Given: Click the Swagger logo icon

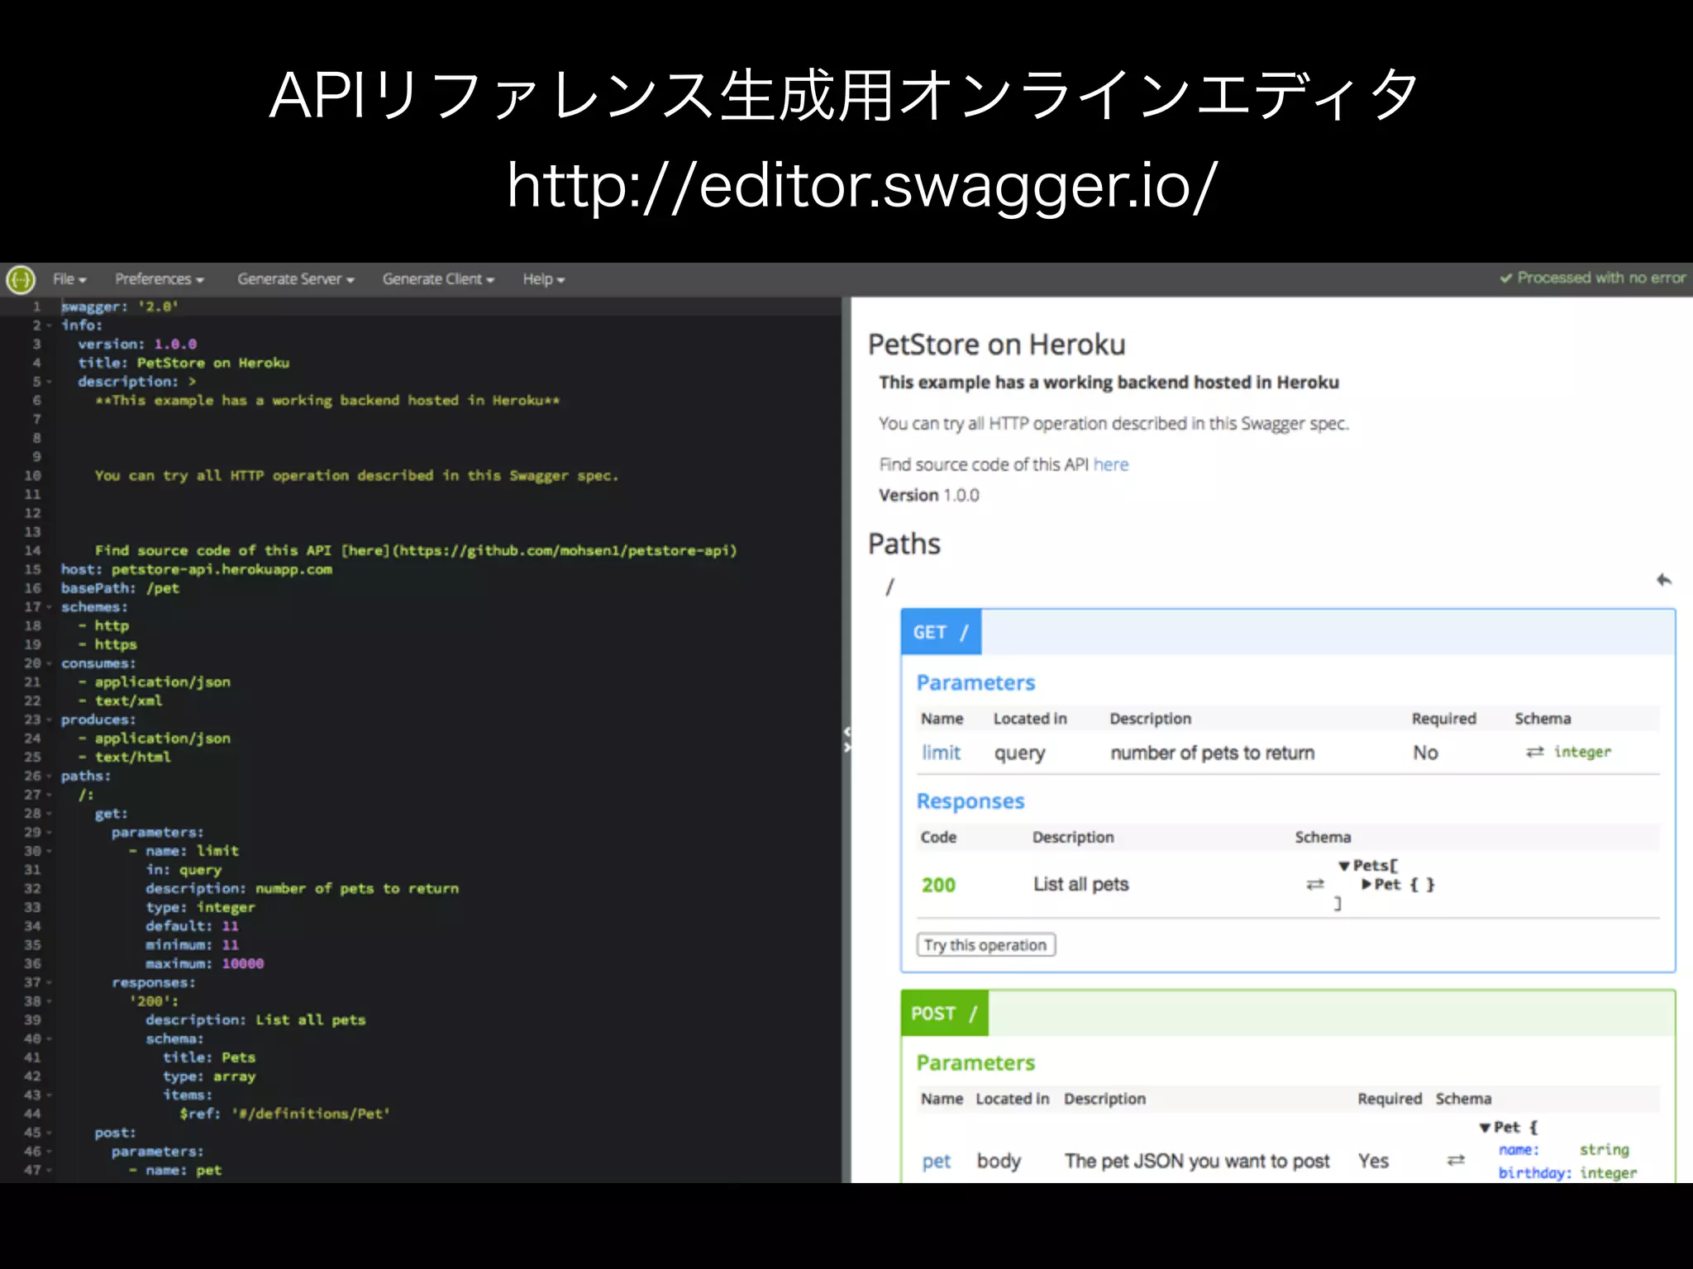Looking at the screenshot, I should coord(21,279).
